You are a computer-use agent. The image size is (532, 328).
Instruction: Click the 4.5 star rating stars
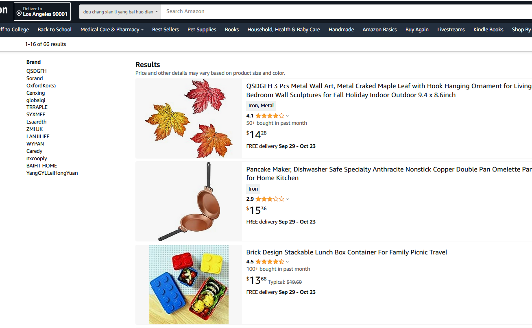tap(270, 262)
